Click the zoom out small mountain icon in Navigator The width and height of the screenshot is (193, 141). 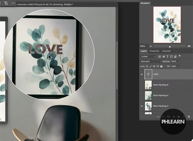[151, 46]
